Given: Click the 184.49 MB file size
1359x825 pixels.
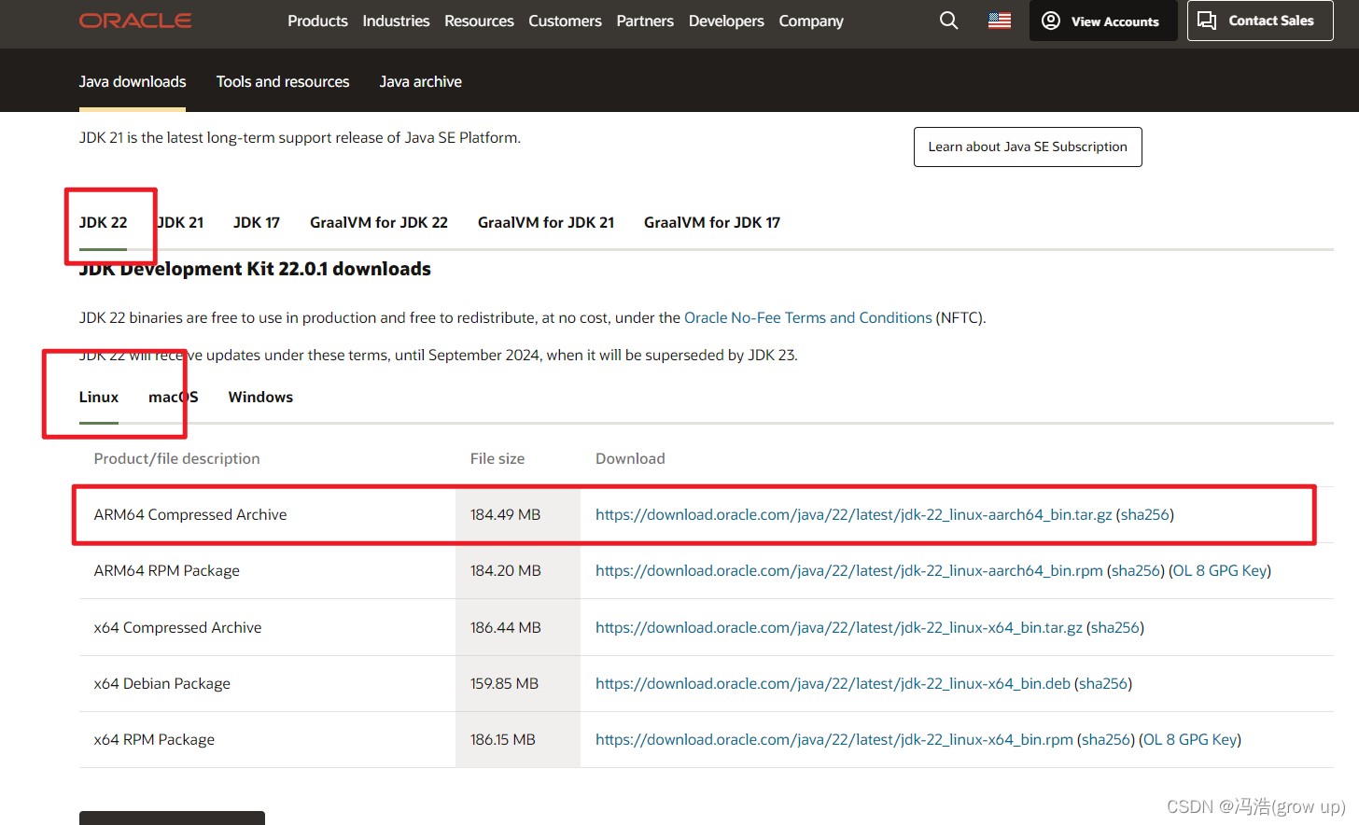Looking at the screenshot, I should tap(505, 514).
